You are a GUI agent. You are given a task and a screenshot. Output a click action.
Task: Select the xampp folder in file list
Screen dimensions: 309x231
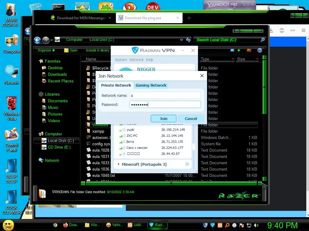pos(98,131)
